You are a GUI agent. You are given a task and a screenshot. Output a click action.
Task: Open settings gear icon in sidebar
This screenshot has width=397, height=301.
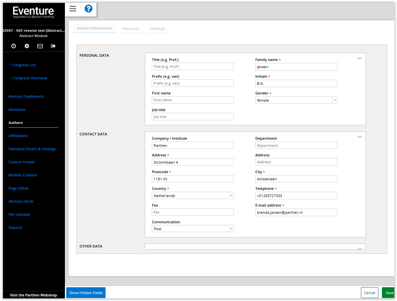click(x=27, y=46)
